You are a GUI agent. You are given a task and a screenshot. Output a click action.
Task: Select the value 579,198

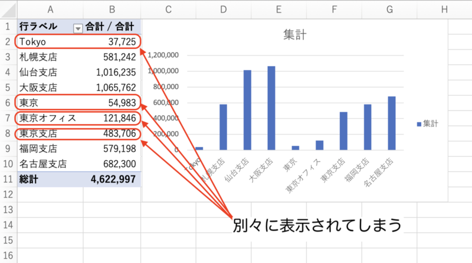tap(120, 149)
